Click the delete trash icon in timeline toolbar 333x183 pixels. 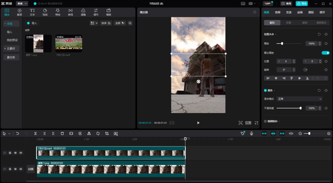click(x=62, y=134)
